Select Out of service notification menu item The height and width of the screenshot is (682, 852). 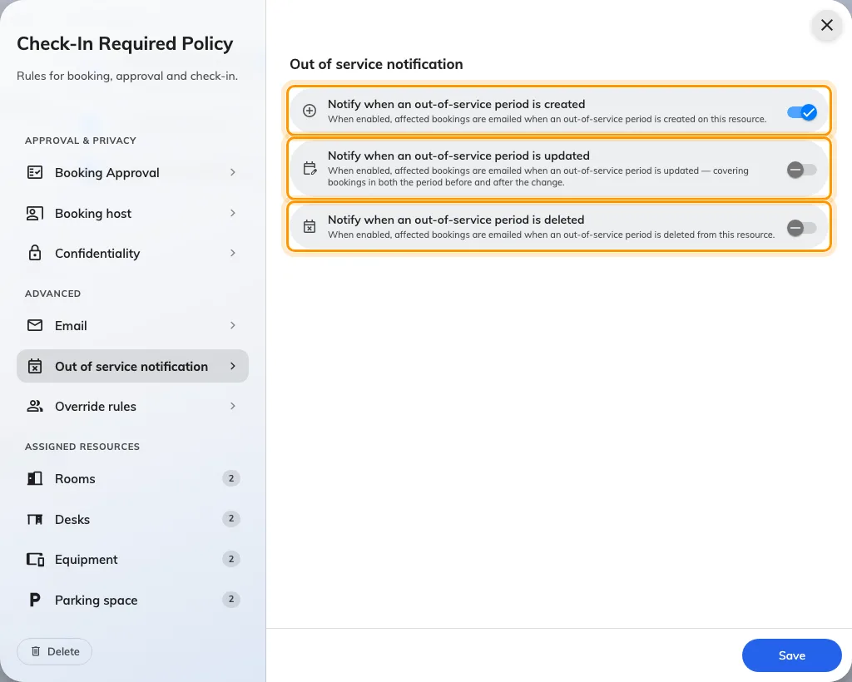click(132, 366)
